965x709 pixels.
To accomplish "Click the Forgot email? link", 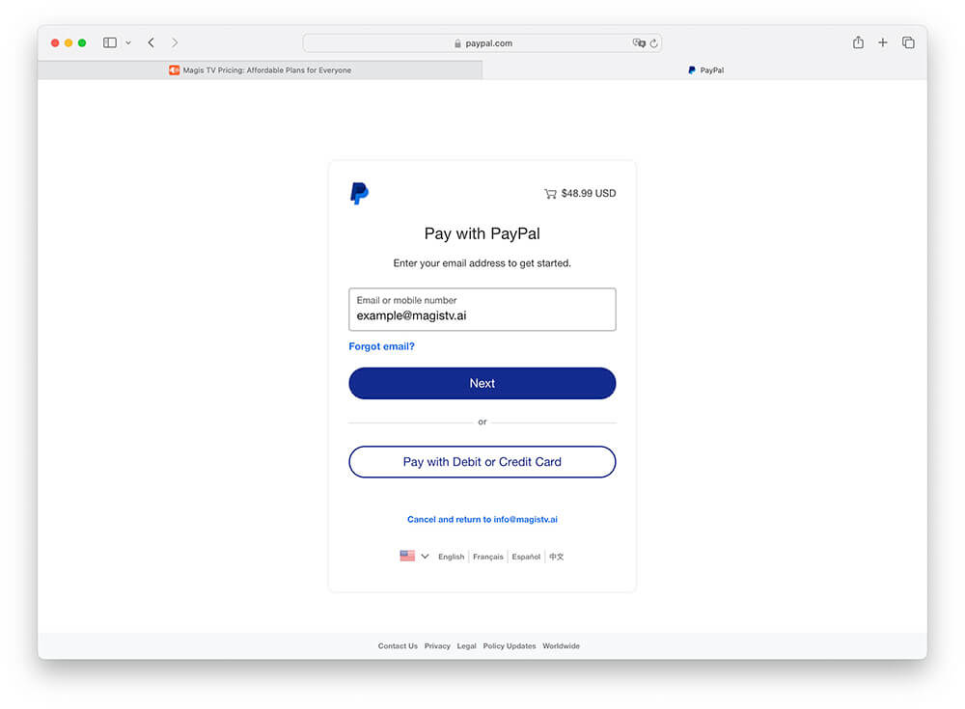I will click(381, 346).
